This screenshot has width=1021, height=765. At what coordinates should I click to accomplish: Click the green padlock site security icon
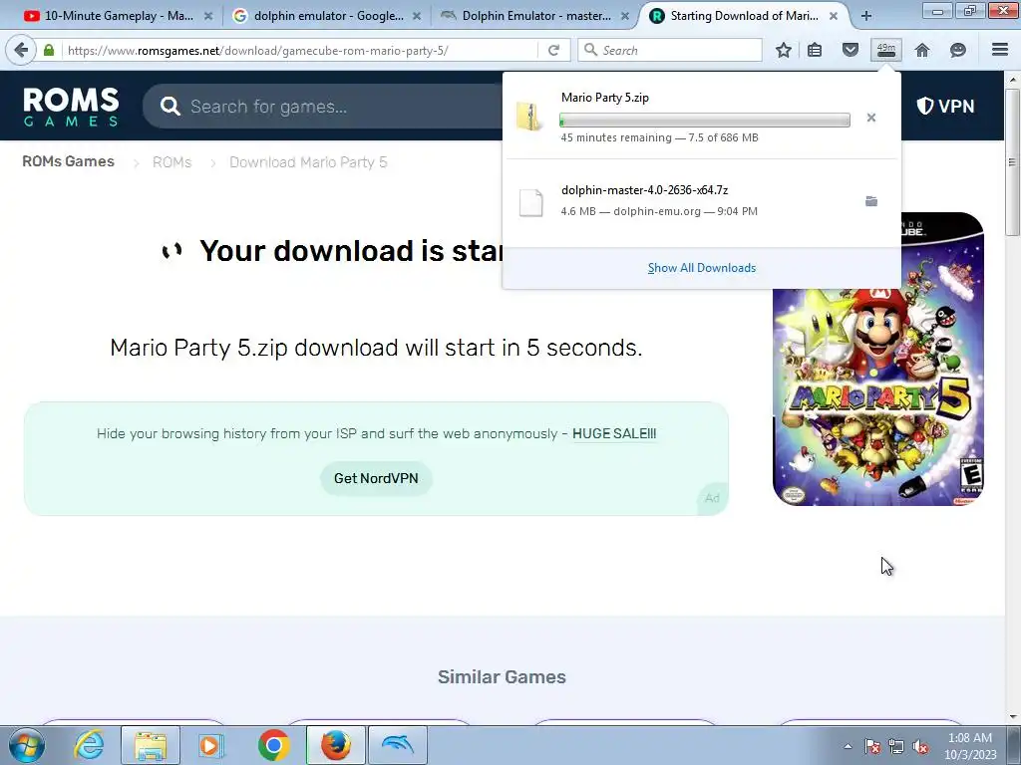[x=49, y=50]
